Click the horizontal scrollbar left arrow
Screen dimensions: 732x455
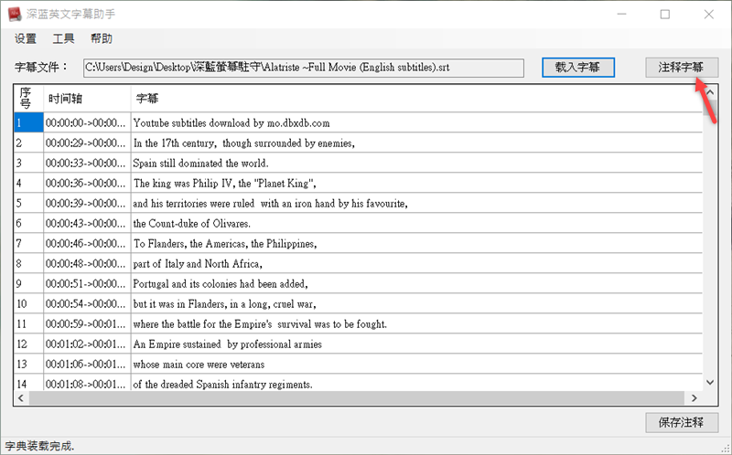(x=20, y=398)
